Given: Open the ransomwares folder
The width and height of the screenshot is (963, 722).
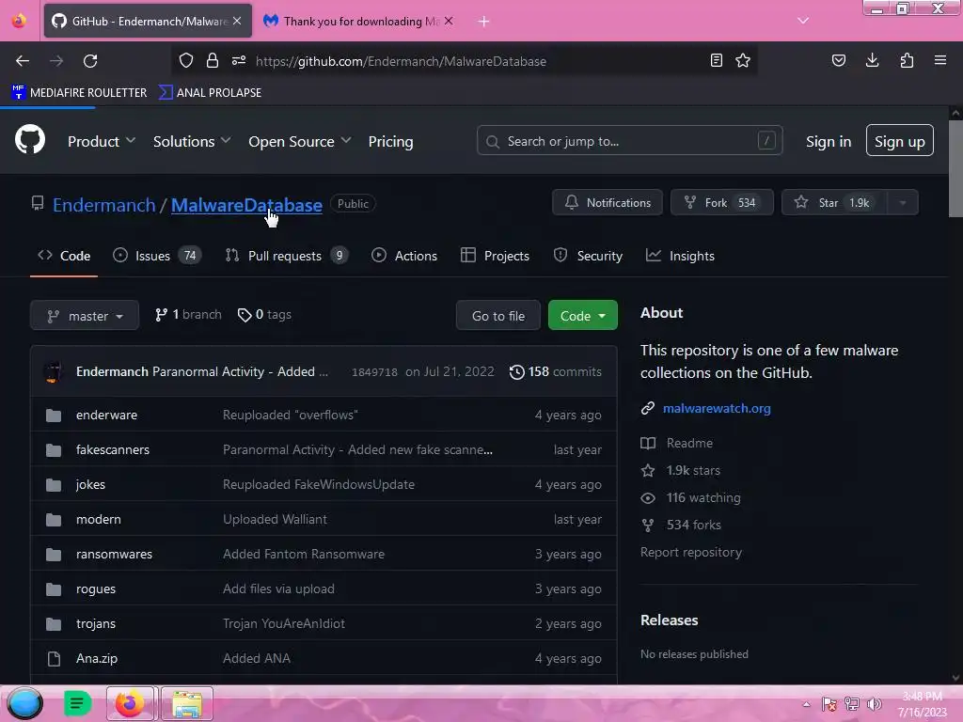Looking at the screenshot, I should click(114, 555).
